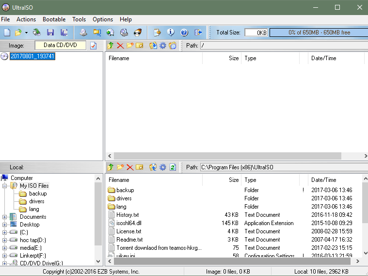Click the capacity bar 0% of 650MB

(319, 32)
